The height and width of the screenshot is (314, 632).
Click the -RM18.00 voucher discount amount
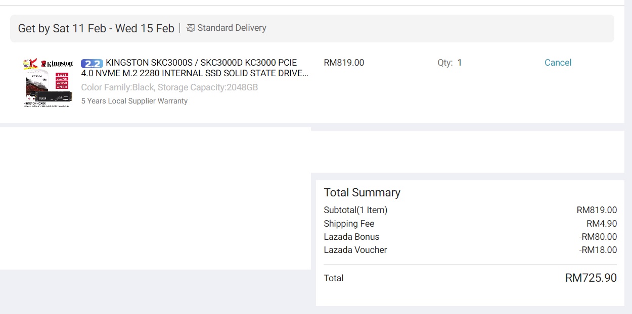pos(598,250)
